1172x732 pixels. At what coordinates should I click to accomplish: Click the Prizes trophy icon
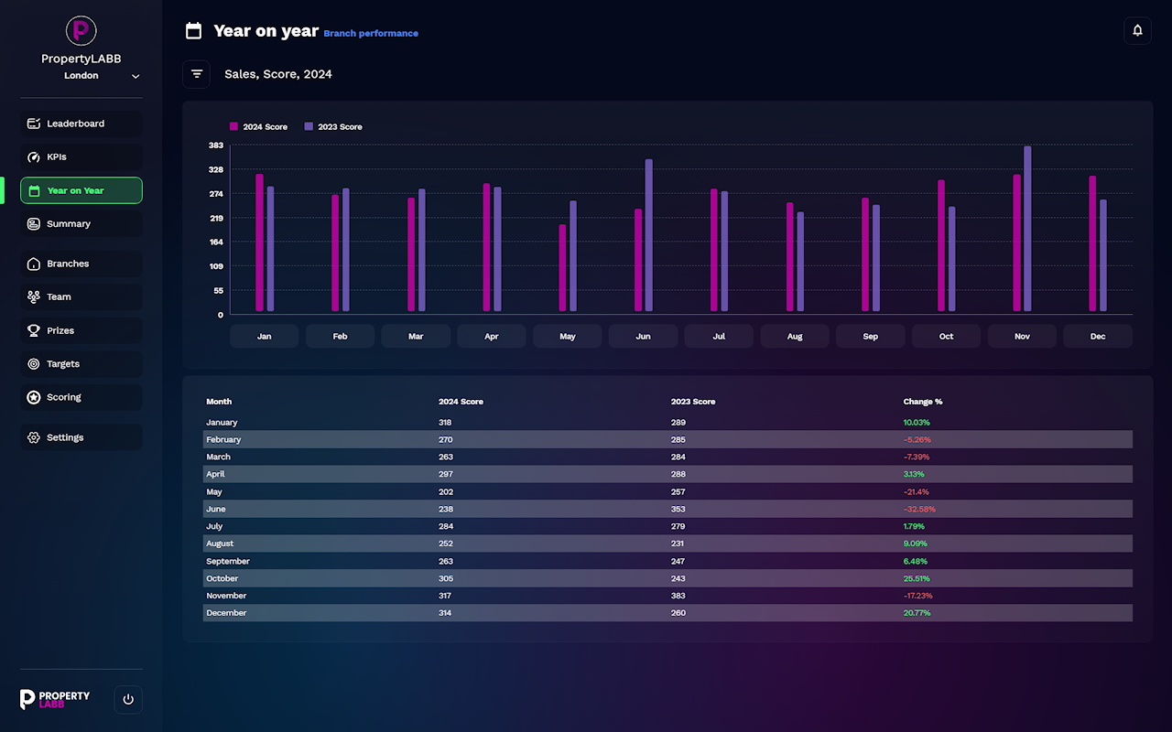pyautogui.click(x=34, y=330)
